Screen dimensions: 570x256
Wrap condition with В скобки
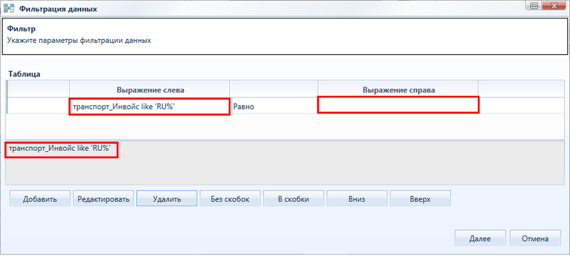click(294, 198)
